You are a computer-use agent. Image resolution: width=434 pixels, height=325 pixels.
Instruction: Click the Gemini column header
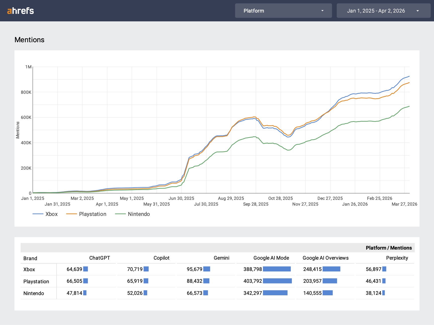click(221, 258)
